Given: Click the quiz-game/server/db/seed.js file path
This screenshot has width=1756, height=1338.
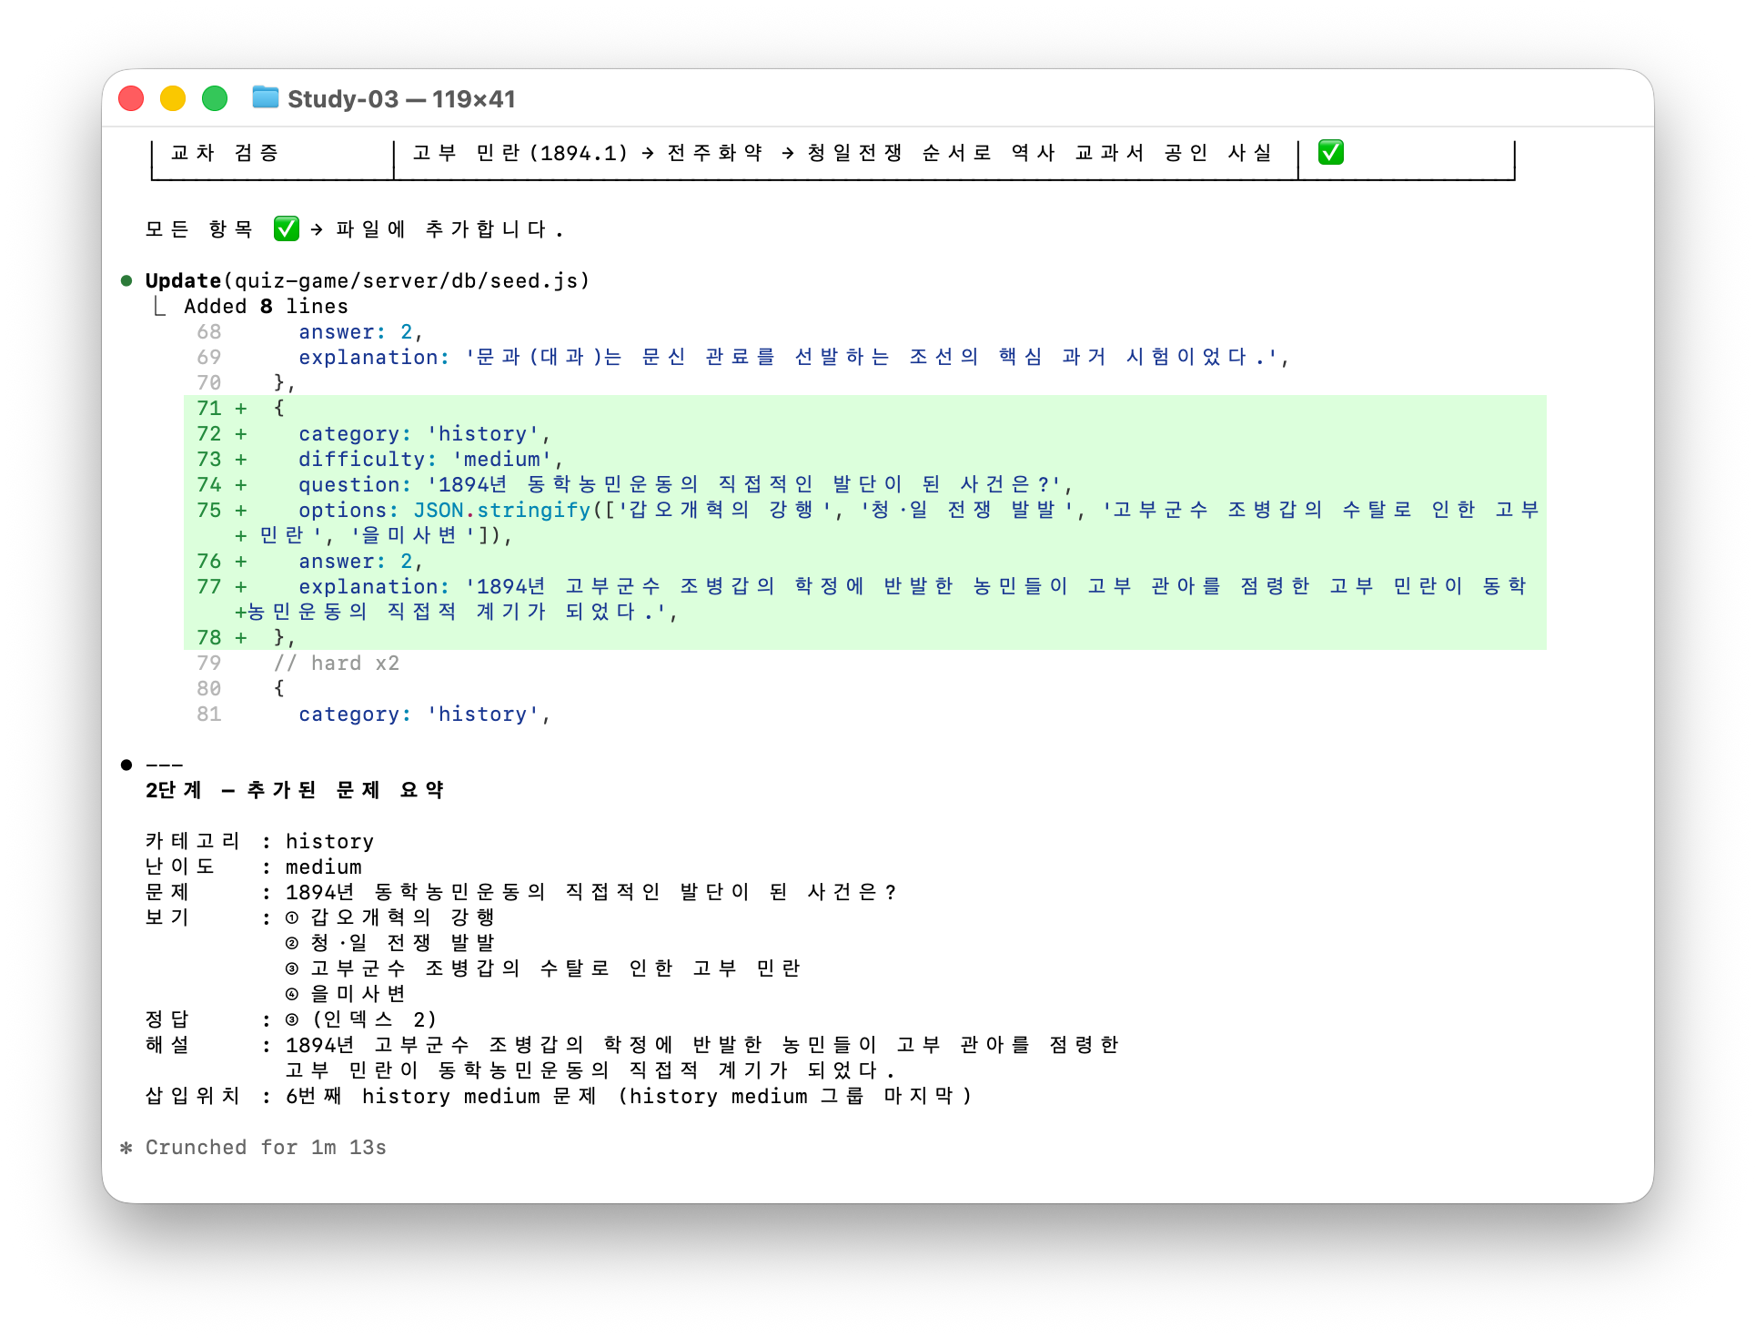Looking at the screenshot, I should tap(407, 280).
